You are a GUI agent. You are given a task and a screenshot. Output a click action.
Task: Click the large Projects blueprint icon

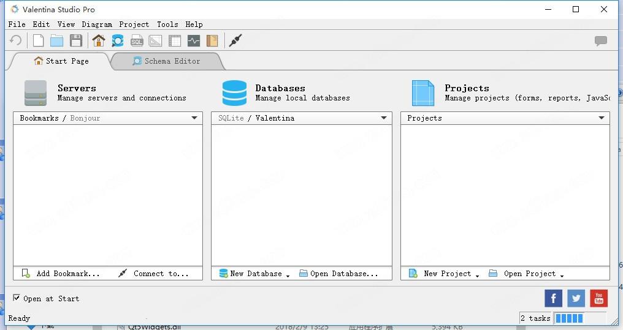422,93
